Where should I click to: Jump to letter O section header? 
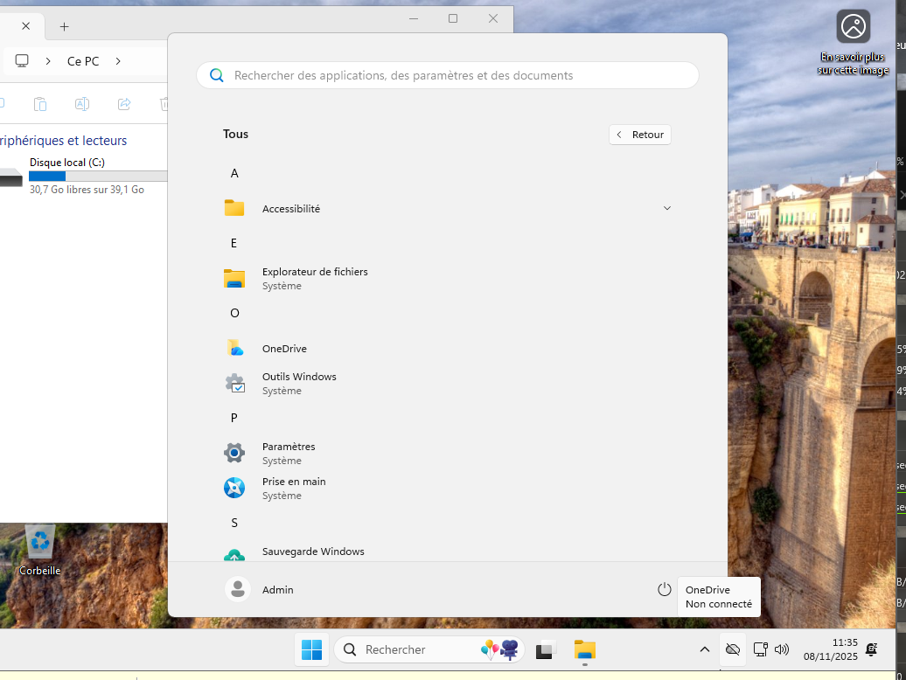click(234, 313)
